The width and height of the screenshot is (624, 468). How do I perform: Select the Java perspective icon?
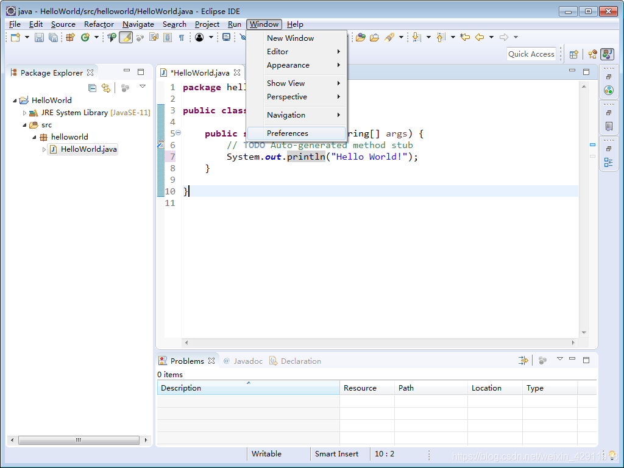pyautogui.click(x=608, y=54)
